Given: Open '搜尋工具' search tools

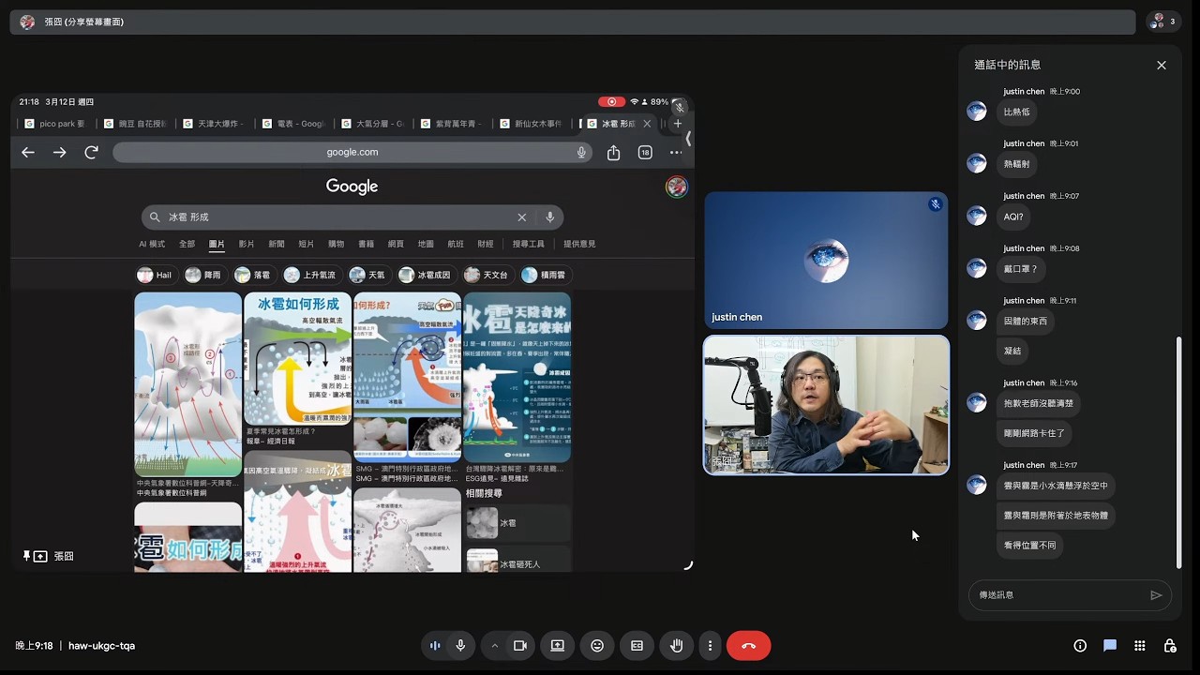Looking at the screenshot, I should pyautogui.click(x=529, y=244).
